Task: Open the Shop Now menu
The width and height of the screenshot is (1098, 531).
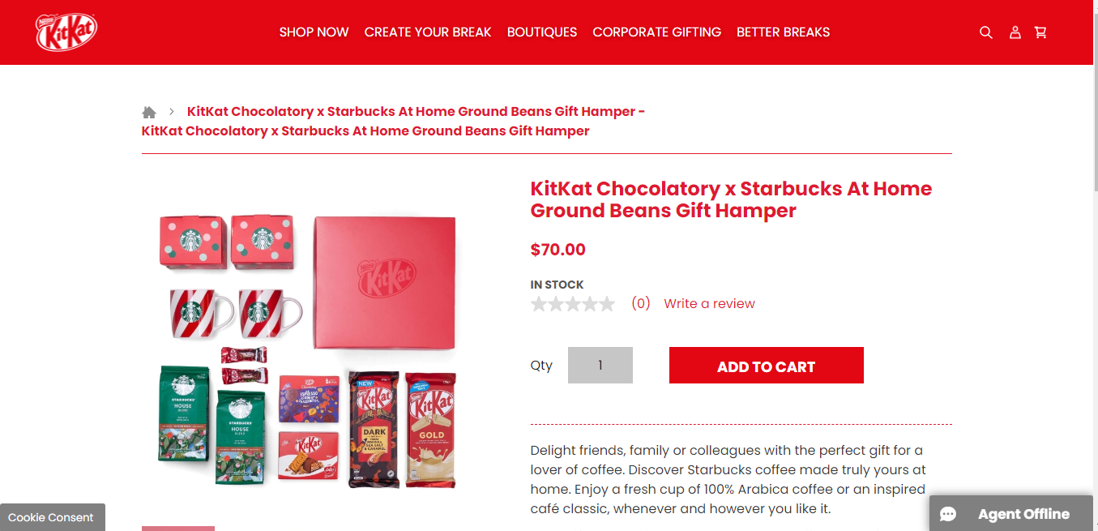Action: tap(314, 32)
